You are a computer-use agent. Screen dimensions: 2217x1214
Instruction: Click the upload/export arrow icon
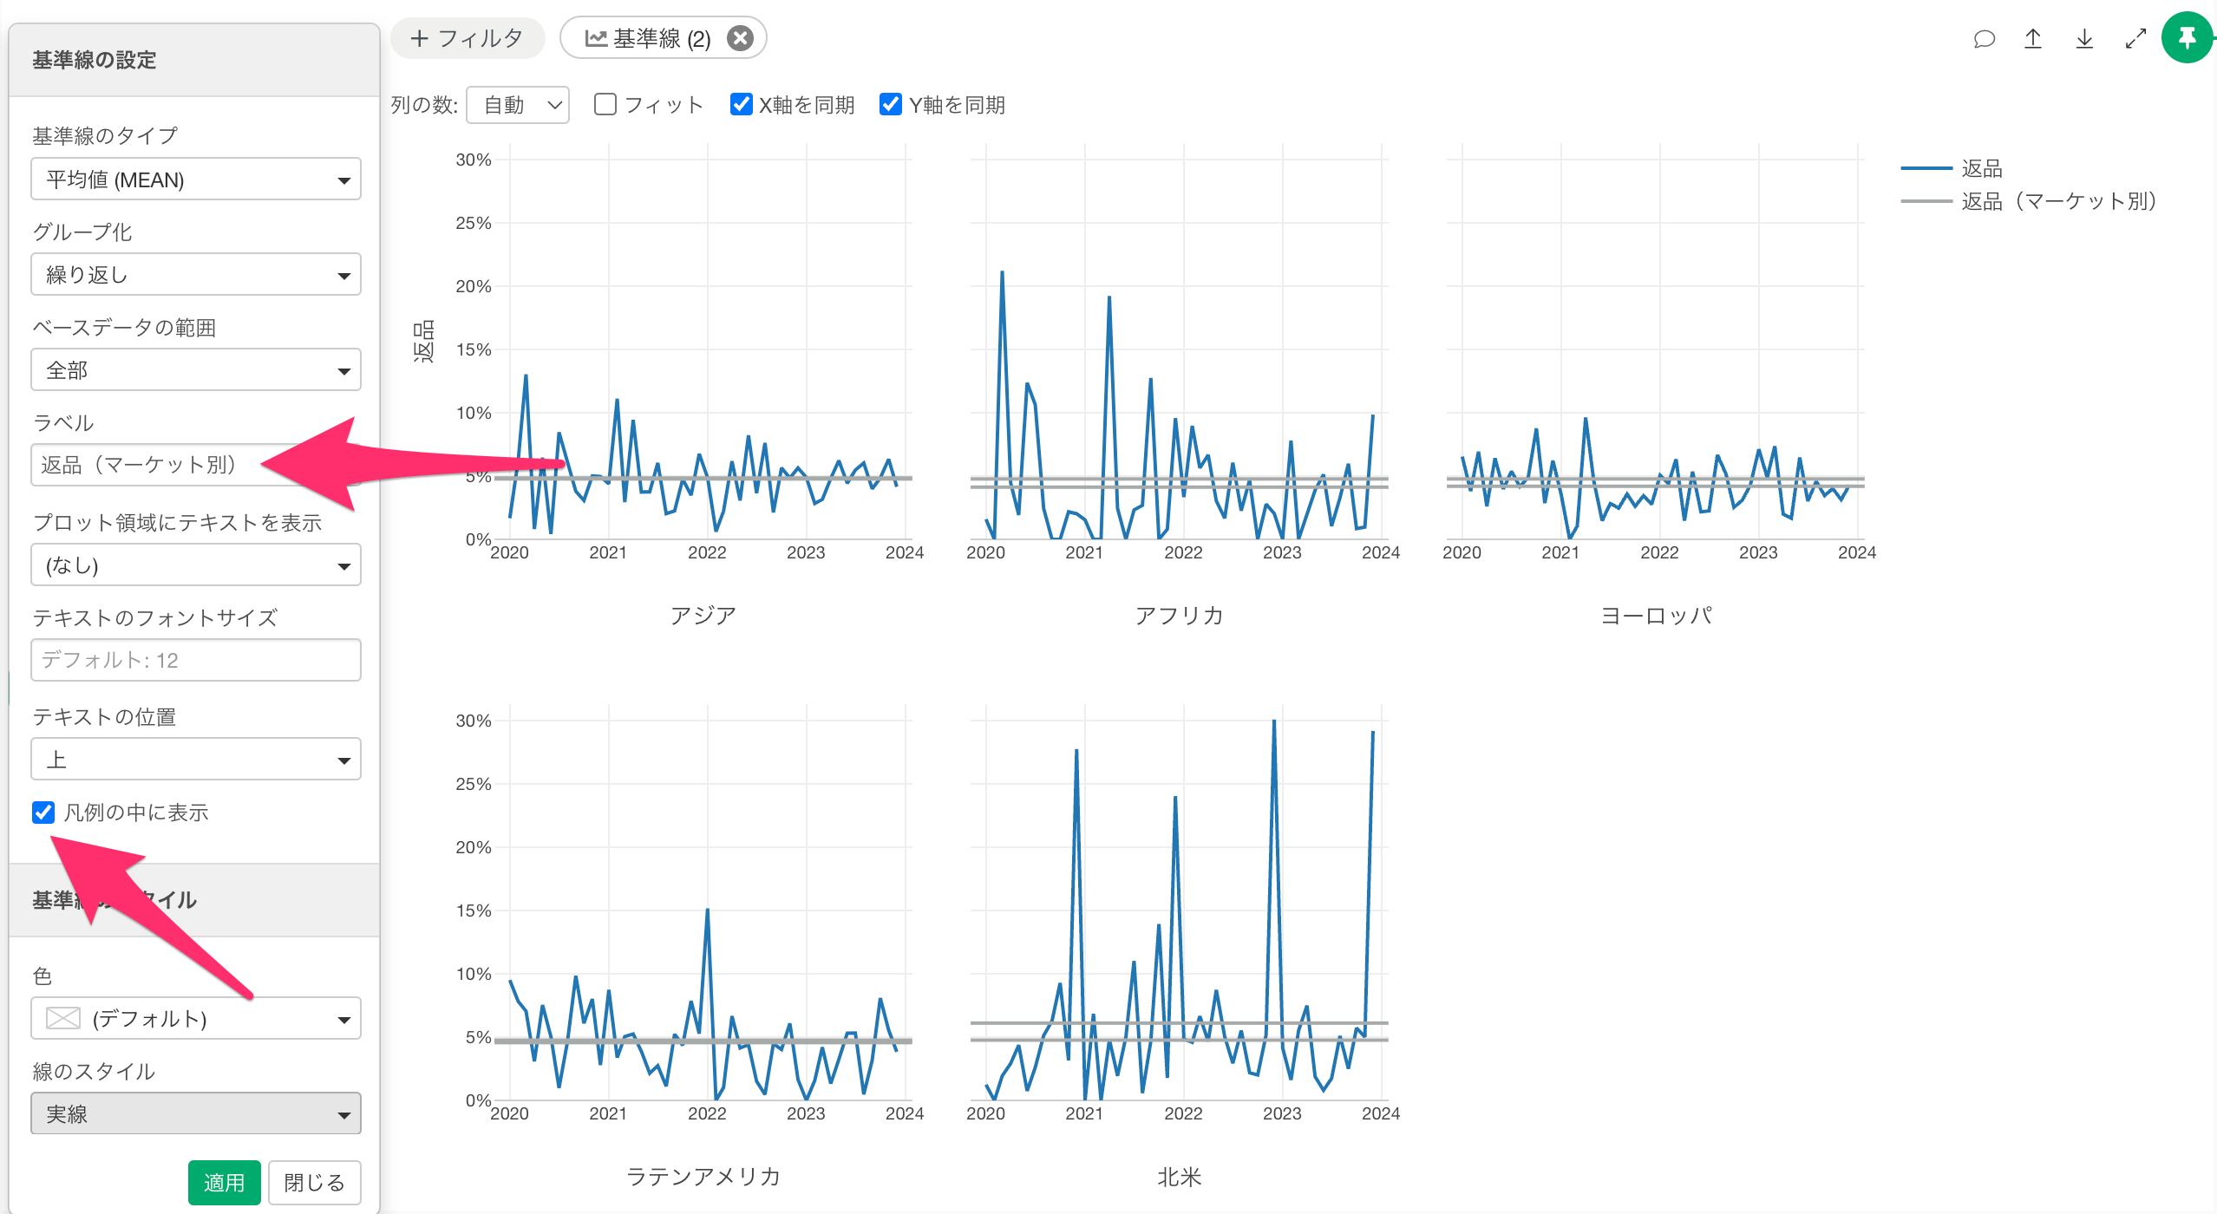tap(2033, 39)
